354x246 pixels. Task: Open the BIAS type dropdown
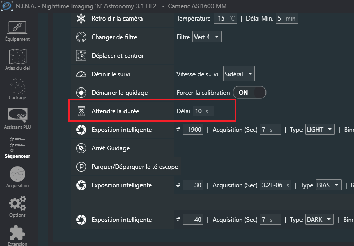click(328, 185)
